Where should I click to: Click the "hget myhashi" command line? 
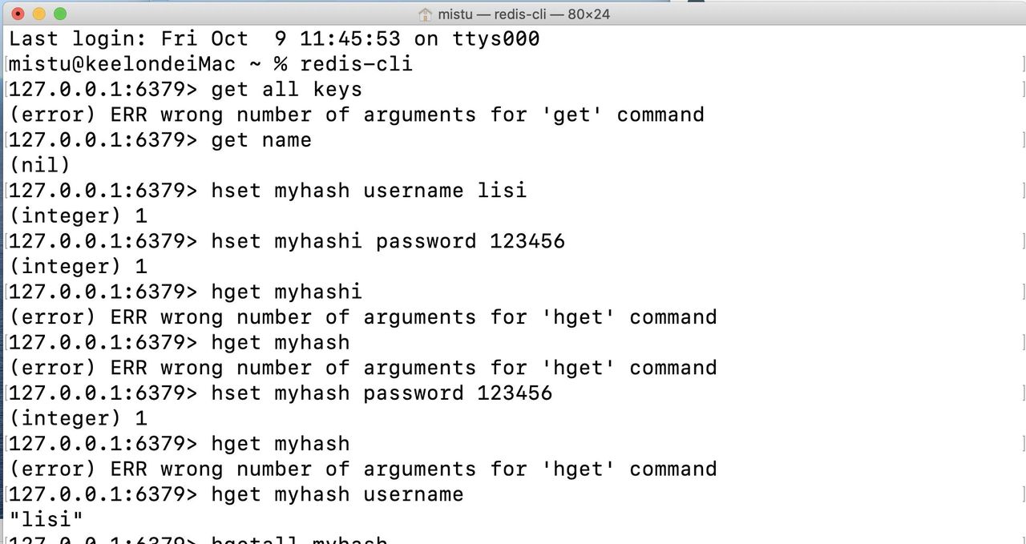click(x=286, y=292)
